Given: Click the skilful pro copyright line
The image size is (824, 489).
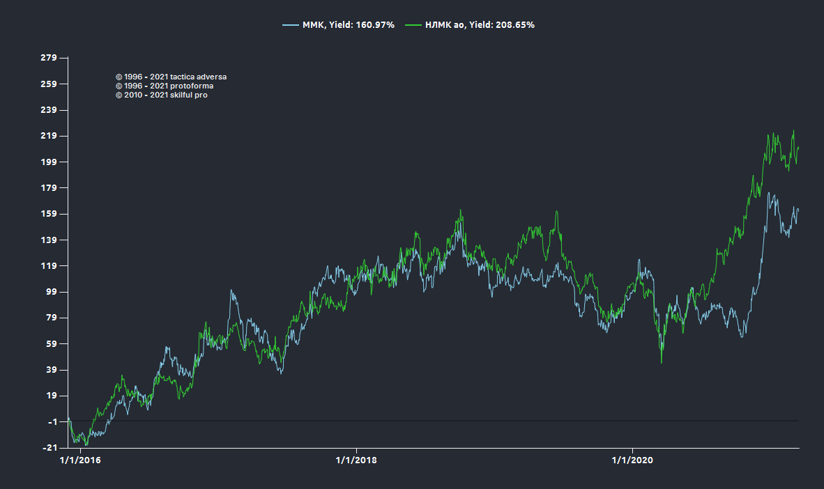Looking at the screenshot, I should [161, 95].
